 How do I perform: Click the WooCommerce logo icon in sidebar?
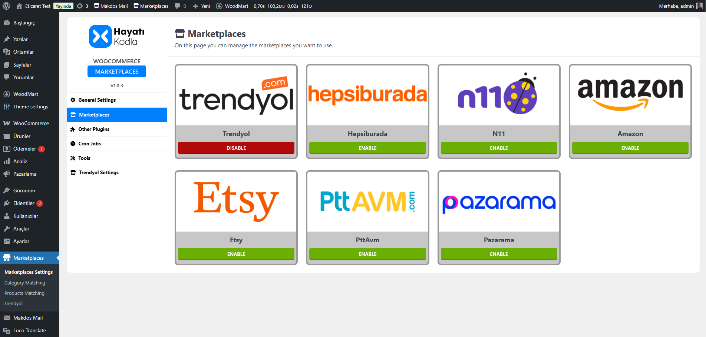(x=7, y=123)
